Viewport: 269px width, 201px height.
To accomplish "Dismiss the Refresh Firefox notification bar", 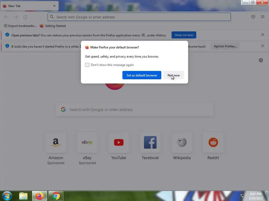I will pyautogui.click(x=262, y=46).
